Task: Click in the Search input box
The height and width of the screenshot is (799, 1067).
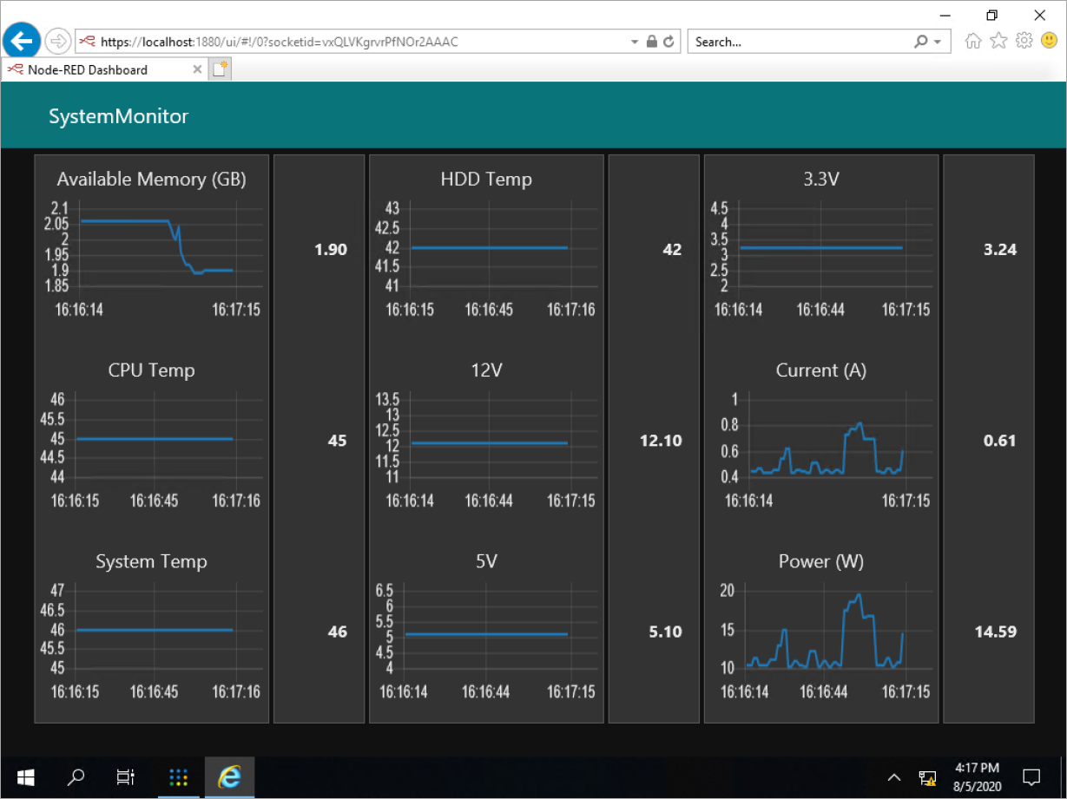Action: [x=799, y=42]
